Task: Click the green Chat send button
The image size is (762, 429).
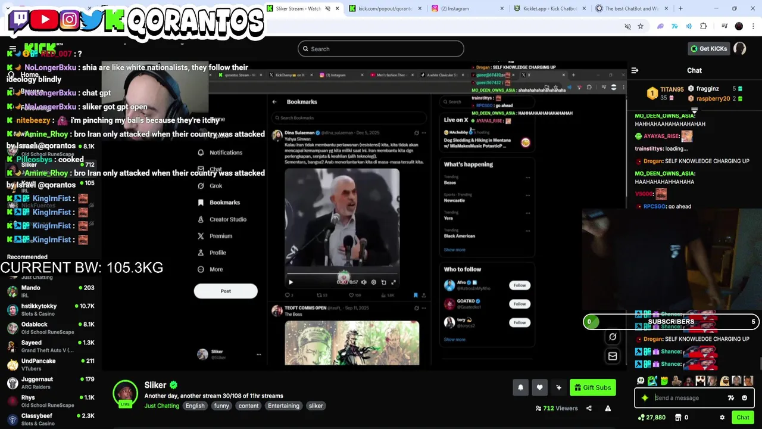Action: pyautogui.click(x=742, y=418)
